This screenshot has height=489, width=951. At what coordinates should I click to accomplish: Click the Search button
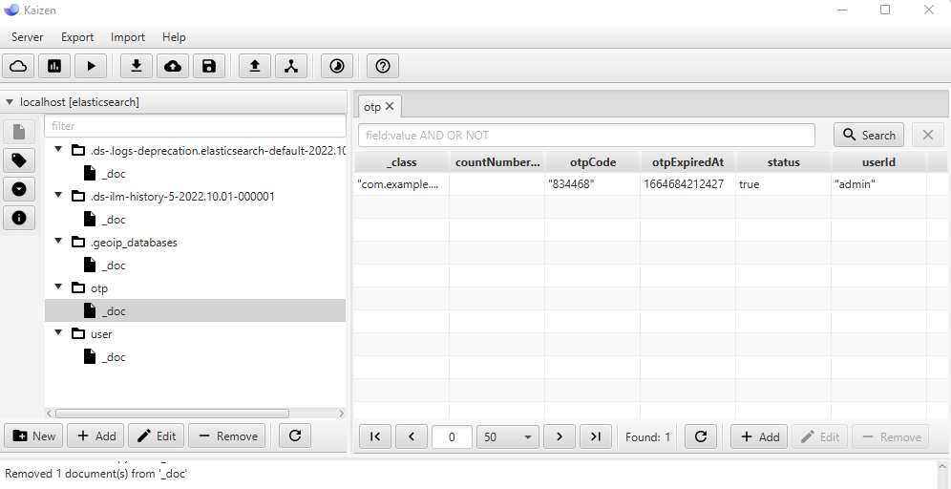[869, 135]
